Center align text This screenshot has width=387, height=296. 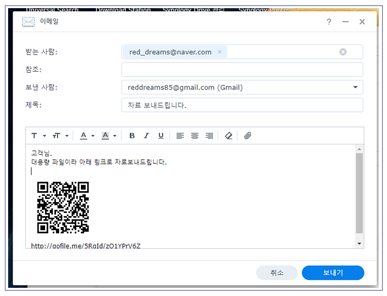(x=195, y=136)
